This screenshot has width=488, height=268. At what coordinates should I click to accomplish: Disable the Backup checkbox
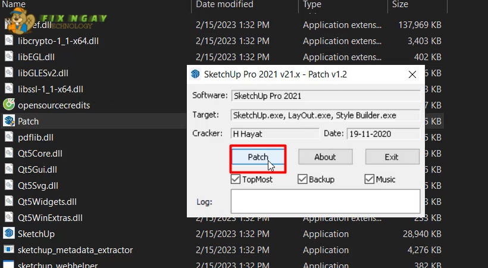click(x=302, y=179)
